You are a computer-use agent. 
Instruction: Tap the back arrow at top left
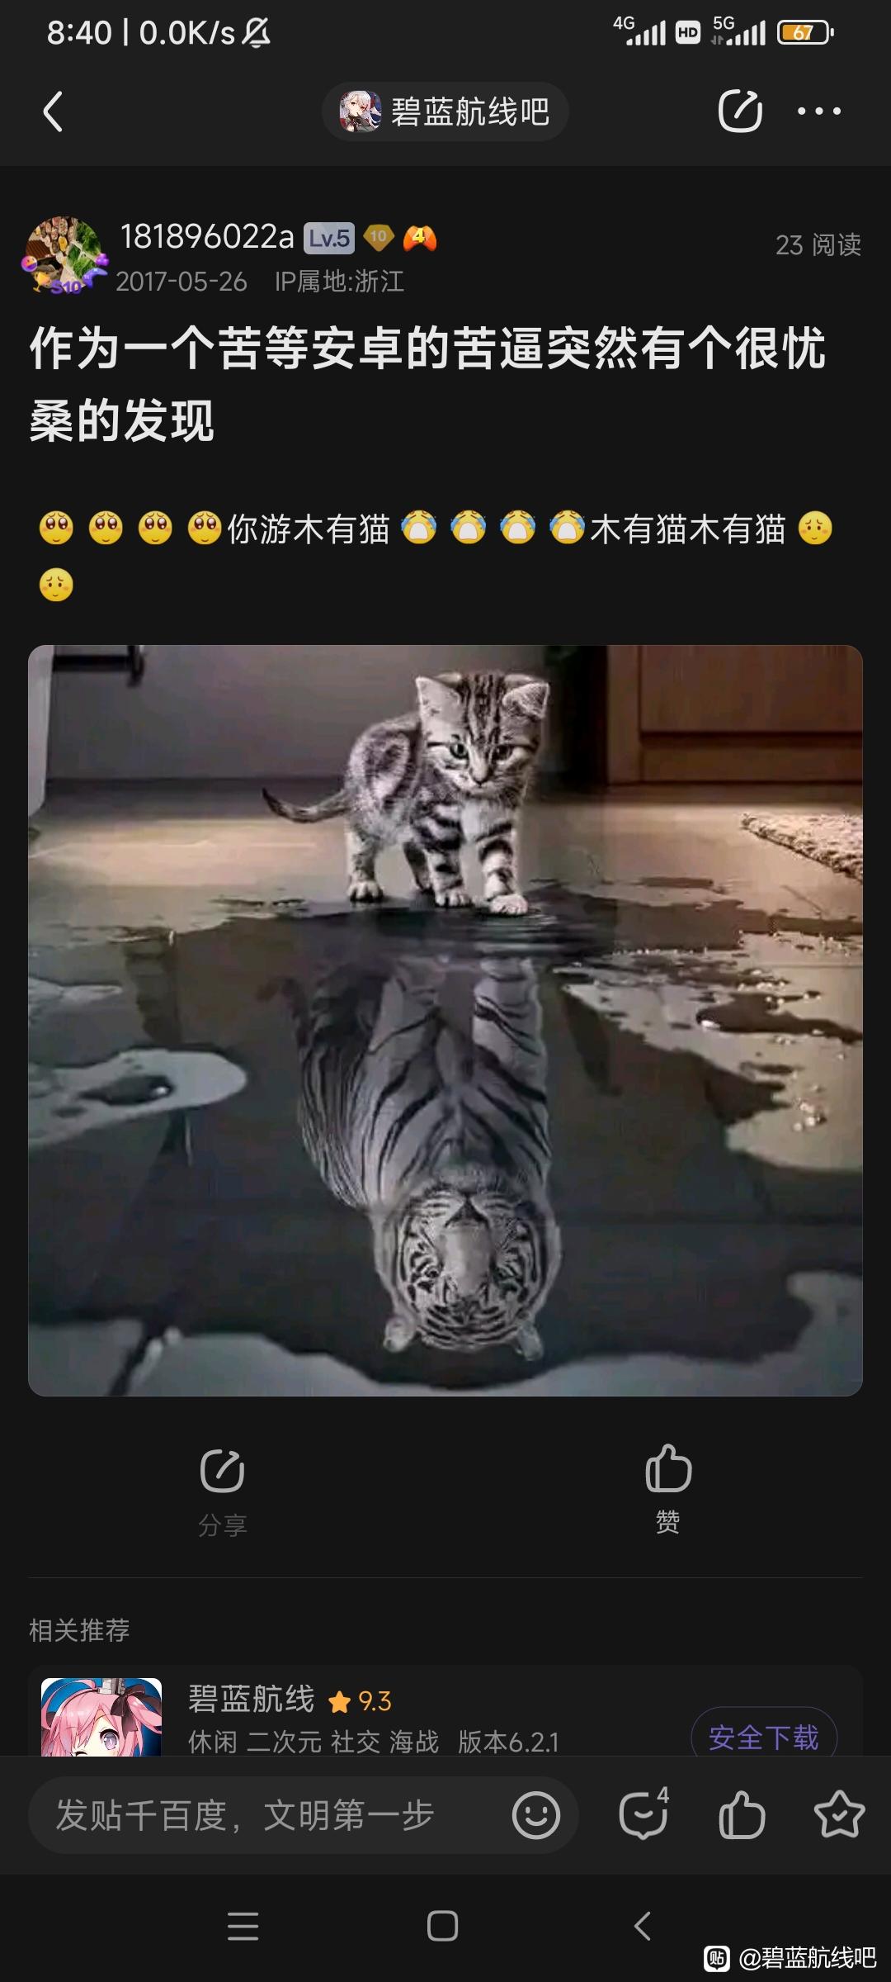53,111
